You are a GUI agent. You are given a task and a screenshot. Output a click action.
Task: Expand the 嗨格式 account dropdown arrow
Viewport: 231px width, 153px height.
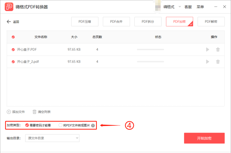click(180, 7)
